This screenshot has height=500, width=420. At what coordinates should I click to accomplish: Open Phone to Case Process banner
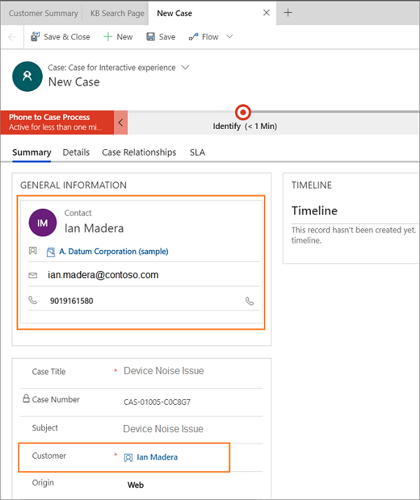click(57, 123)
